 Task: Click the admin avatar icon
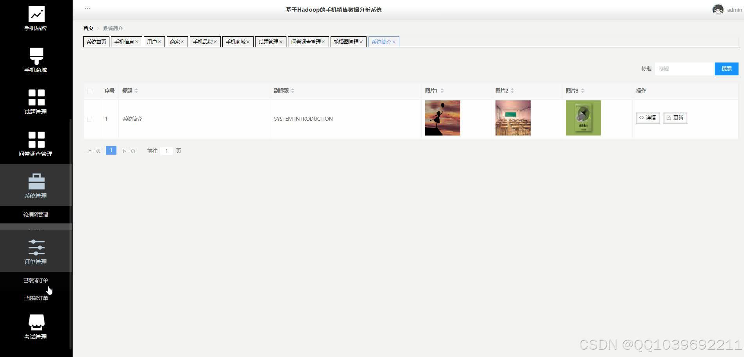[718, 10]
